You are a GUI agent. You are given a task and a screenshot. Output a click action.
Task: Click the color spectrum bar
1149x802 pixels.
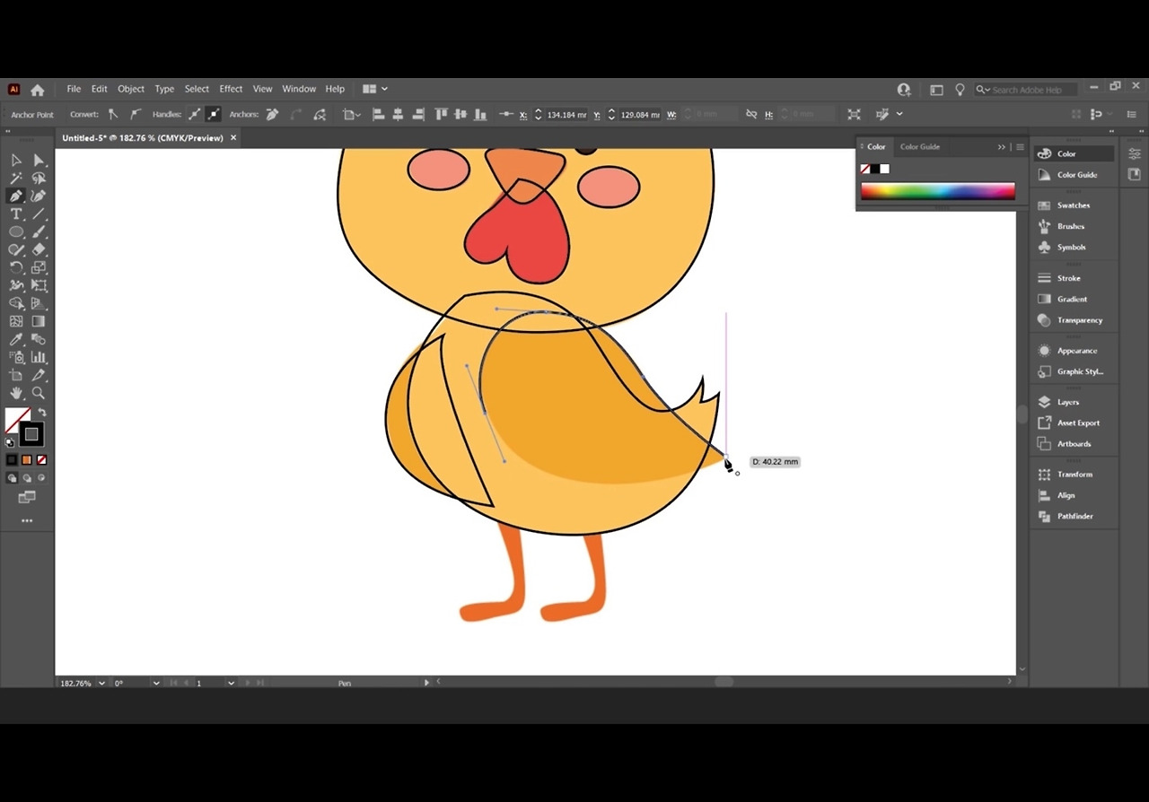coord(937,191)
